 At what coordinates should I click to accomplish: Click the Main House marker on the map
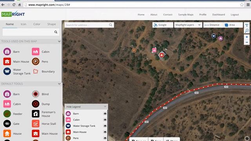[162, 55]
